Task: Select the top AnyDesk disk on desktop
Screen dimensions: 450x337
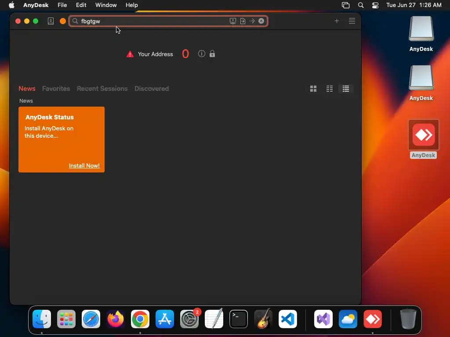Action: coord(421,34)
